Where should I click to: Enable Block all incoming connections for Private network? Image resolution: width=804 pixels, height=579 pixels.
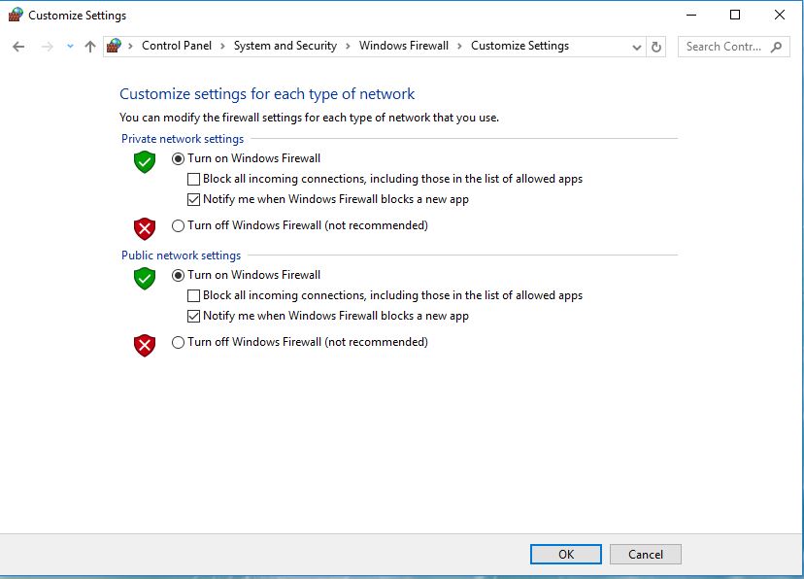point(194,179)
